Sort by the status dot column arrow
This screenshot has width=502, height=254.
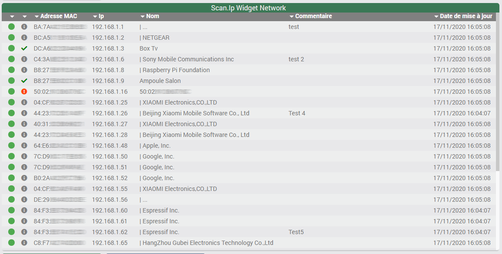click(12, 16)
